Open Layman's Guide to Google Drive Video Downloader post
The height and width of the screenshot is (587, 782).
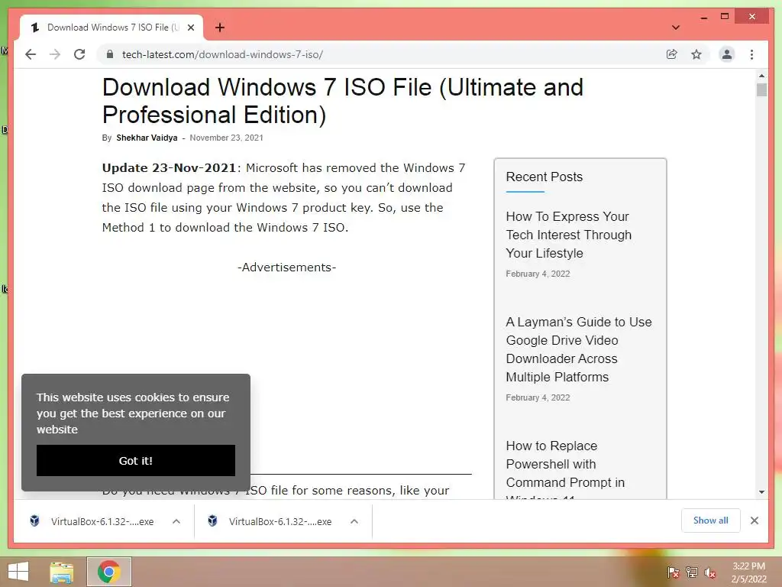point(579,349)
